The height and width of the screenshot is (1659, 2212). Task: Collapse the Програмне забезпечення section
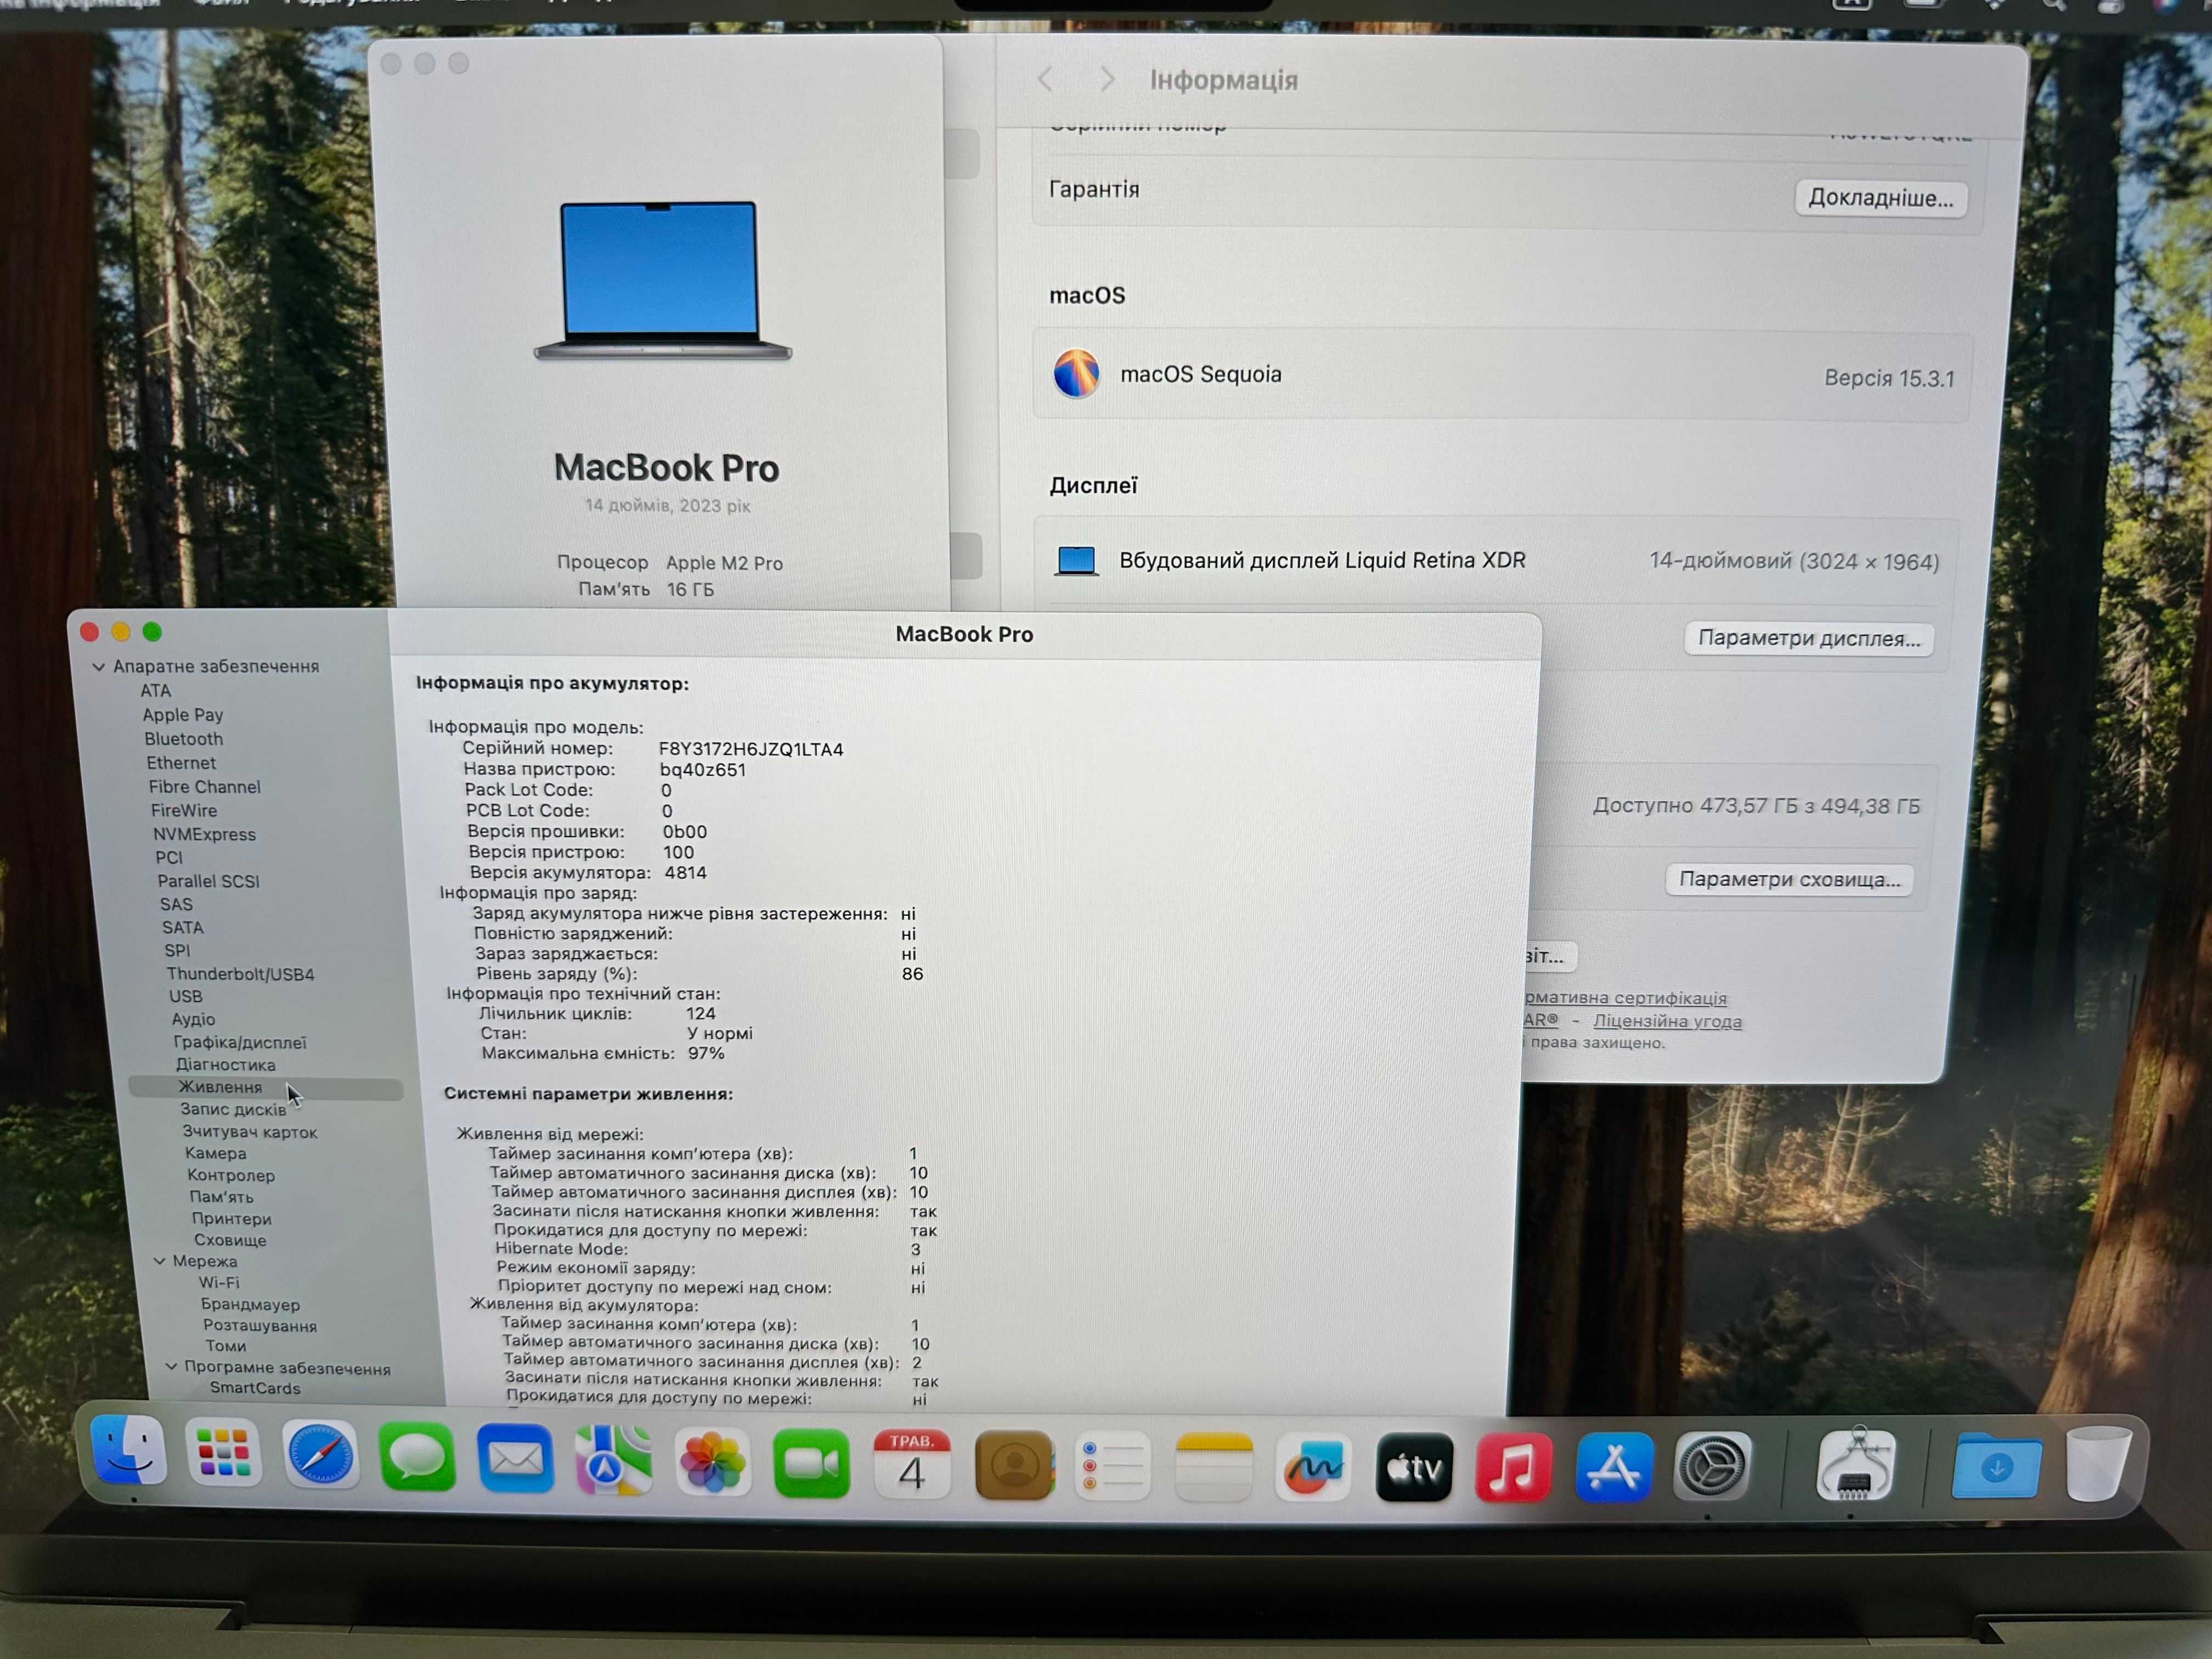coord(171,1366)
